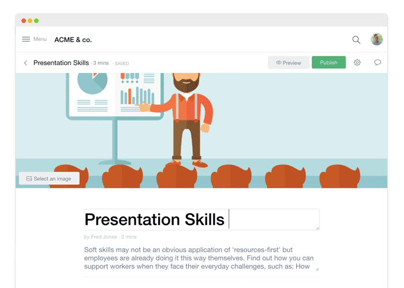Click the ACME & co. brand name
Viewport: 404px width, 288px height.
(x=73, y=40)
